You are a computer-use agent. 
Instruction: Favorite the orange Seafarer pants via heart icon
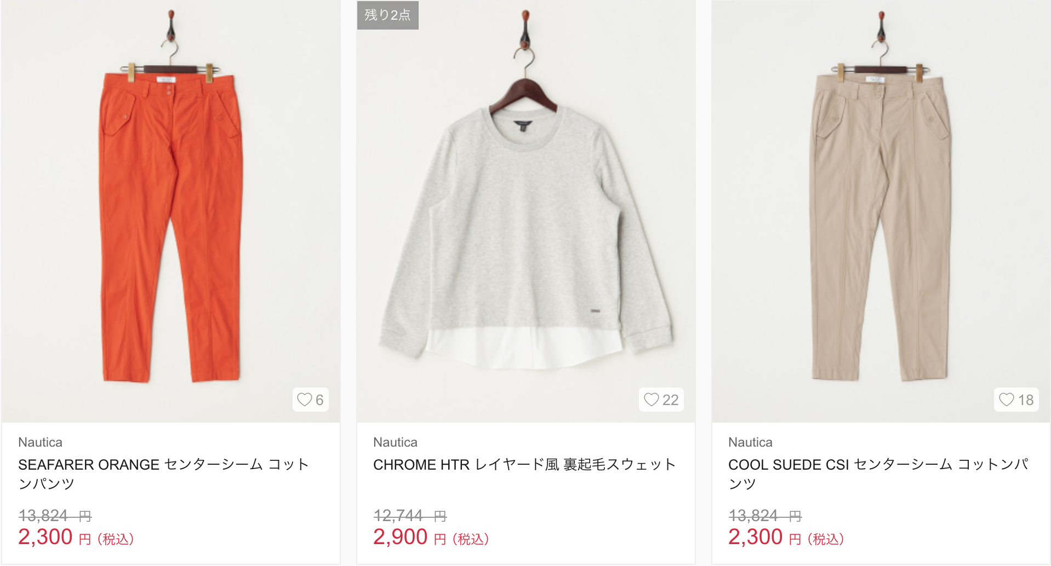click(305, 400)
